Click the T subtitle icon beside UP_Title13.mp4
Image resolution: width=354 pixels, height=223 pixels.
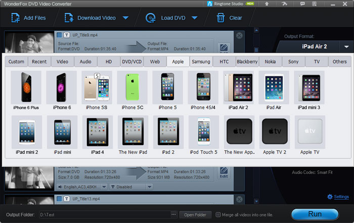pyautogui.click(x=67, y=199)
